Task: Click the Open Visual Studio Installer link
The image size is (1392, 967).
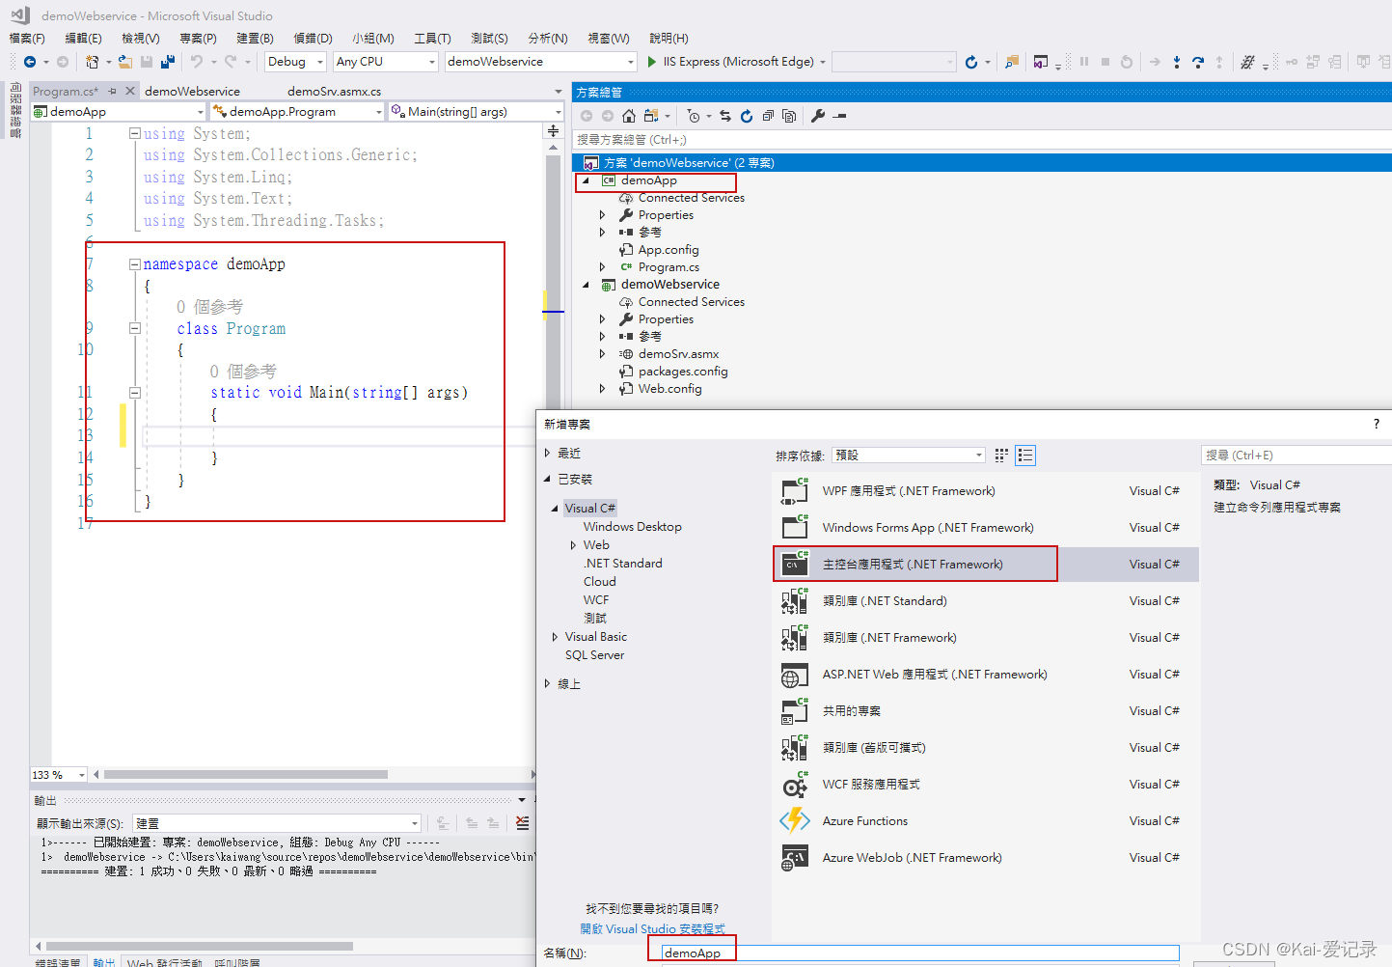Action: click(652, 928)
